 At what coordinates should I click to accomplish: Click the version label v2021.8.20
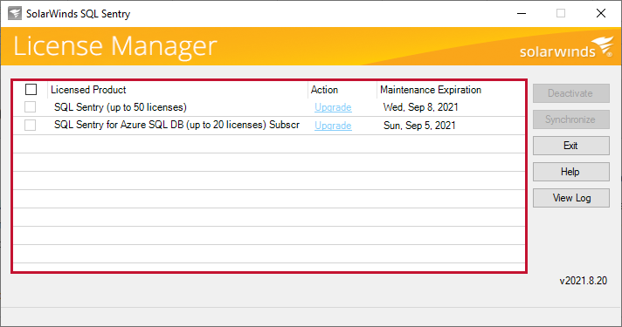[584, 281]
